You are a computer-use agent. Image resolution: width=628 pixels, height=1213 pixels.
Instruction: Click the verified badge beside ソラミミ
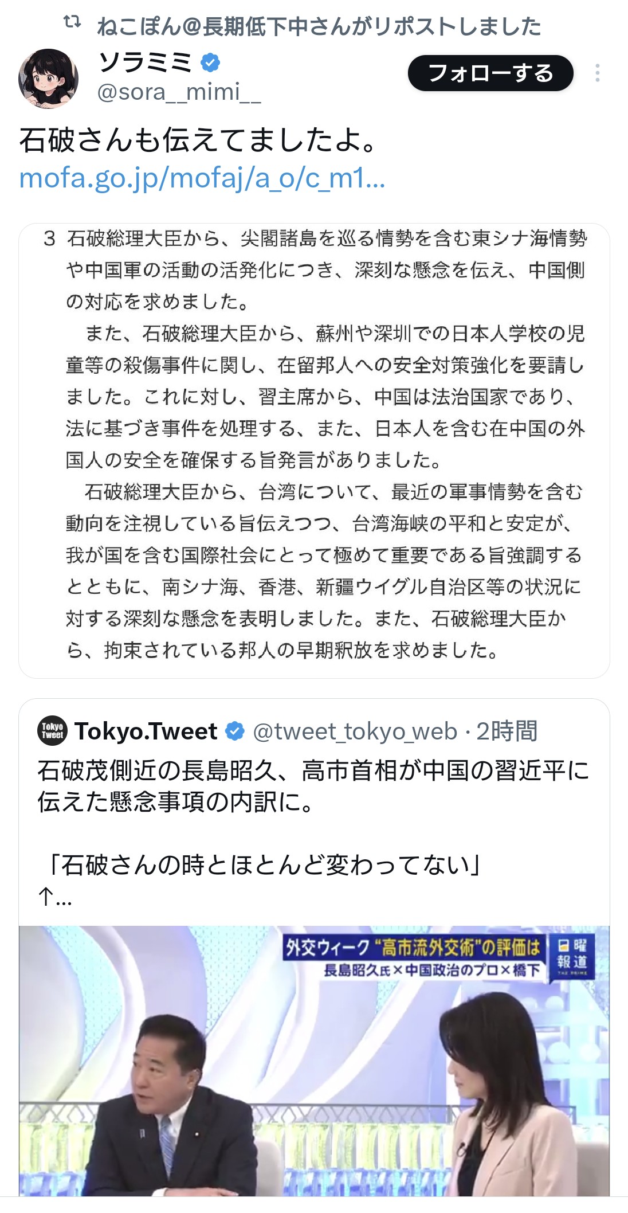click(x=211, y=62)
